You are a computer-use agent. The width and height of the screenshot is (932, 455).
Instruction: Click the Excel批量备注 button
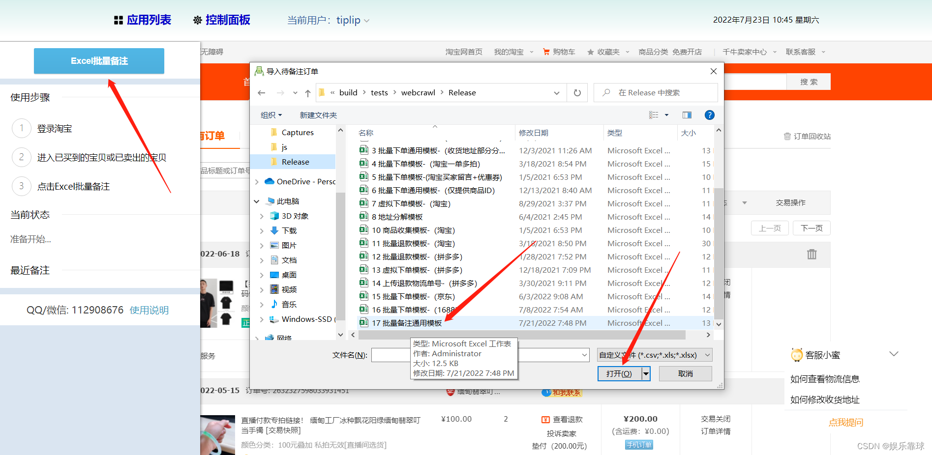99,61
